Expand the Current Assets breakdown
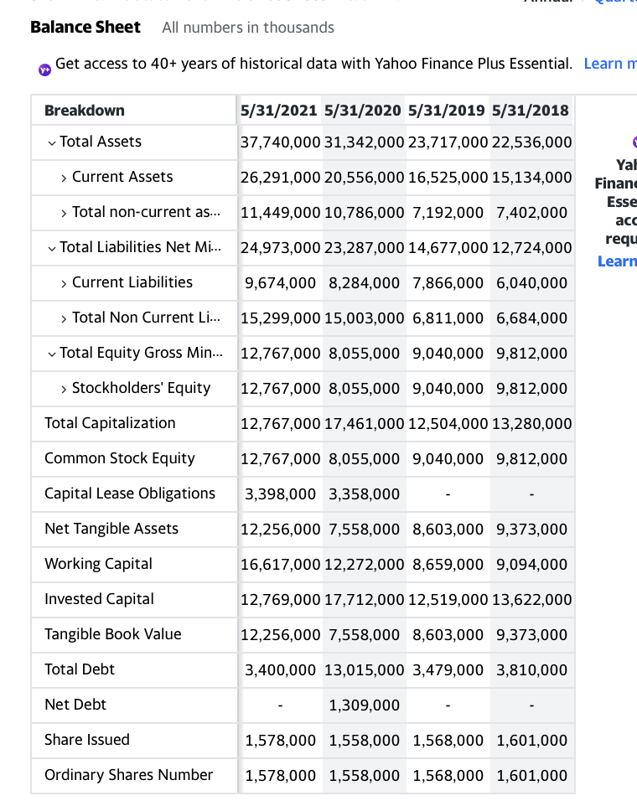The width and height of the screenshot is (637, 806). click(x=65, y=178)
